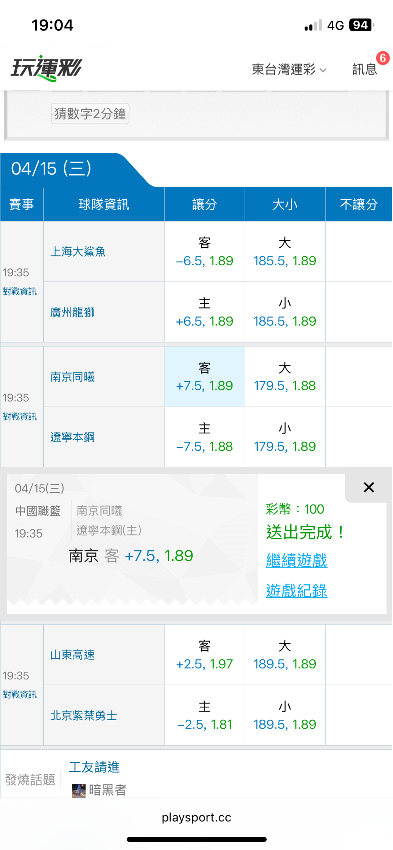Open the 上海大鯊魚 team page

coord(78,252)
